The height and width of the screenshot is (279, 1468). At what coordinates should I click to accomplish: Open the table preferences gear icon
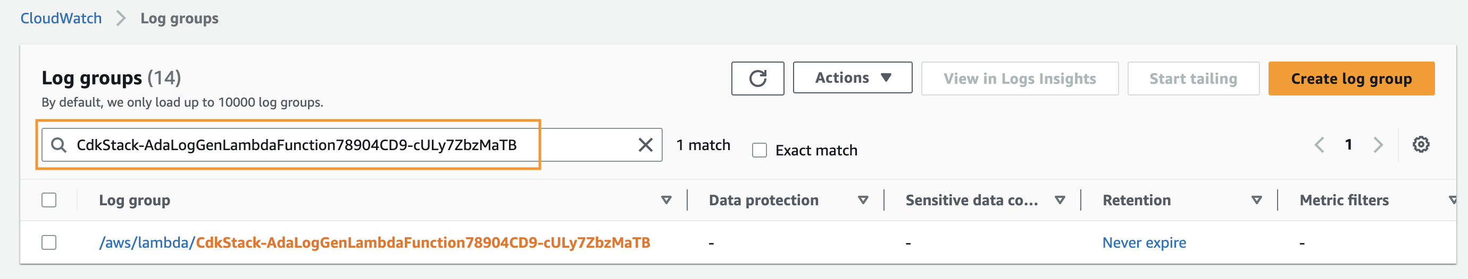pyautogui.click(x=1420, y=144)
